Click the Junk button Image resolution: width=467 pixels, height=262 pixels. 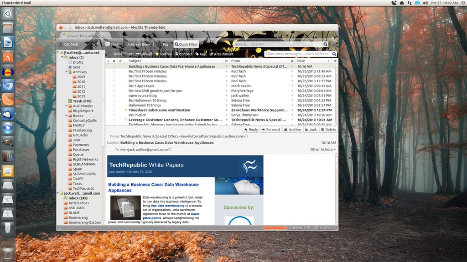coord(311,130)
